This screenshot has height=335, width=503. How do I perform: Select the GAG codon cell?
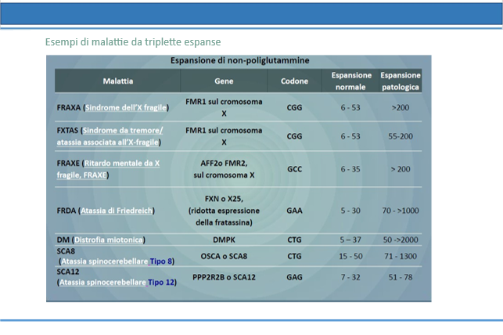pos(294,277)
